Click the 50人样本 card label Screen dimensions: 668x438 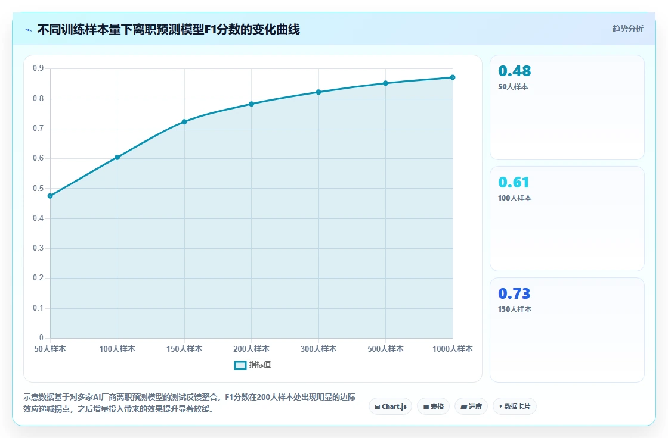click(x=513, y=87)
